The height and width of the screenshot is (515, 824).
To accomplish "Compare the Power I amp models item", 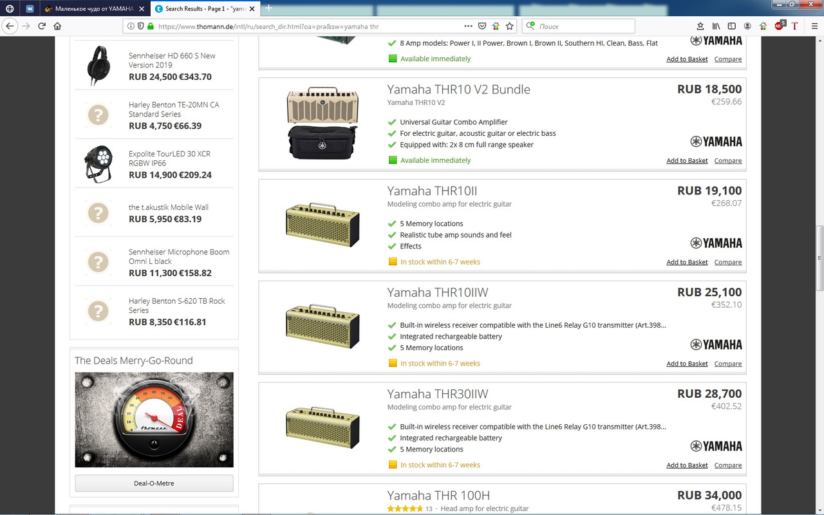I will (728, 59).
